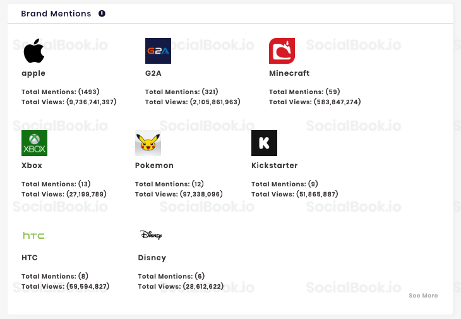Click Minecraft Total Views (583,847,274)
The image size is (461, 319).
(x=314, y=102)
